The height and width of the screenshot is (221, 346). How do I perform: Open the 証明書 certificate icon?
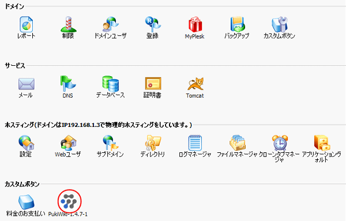[153, 84]
